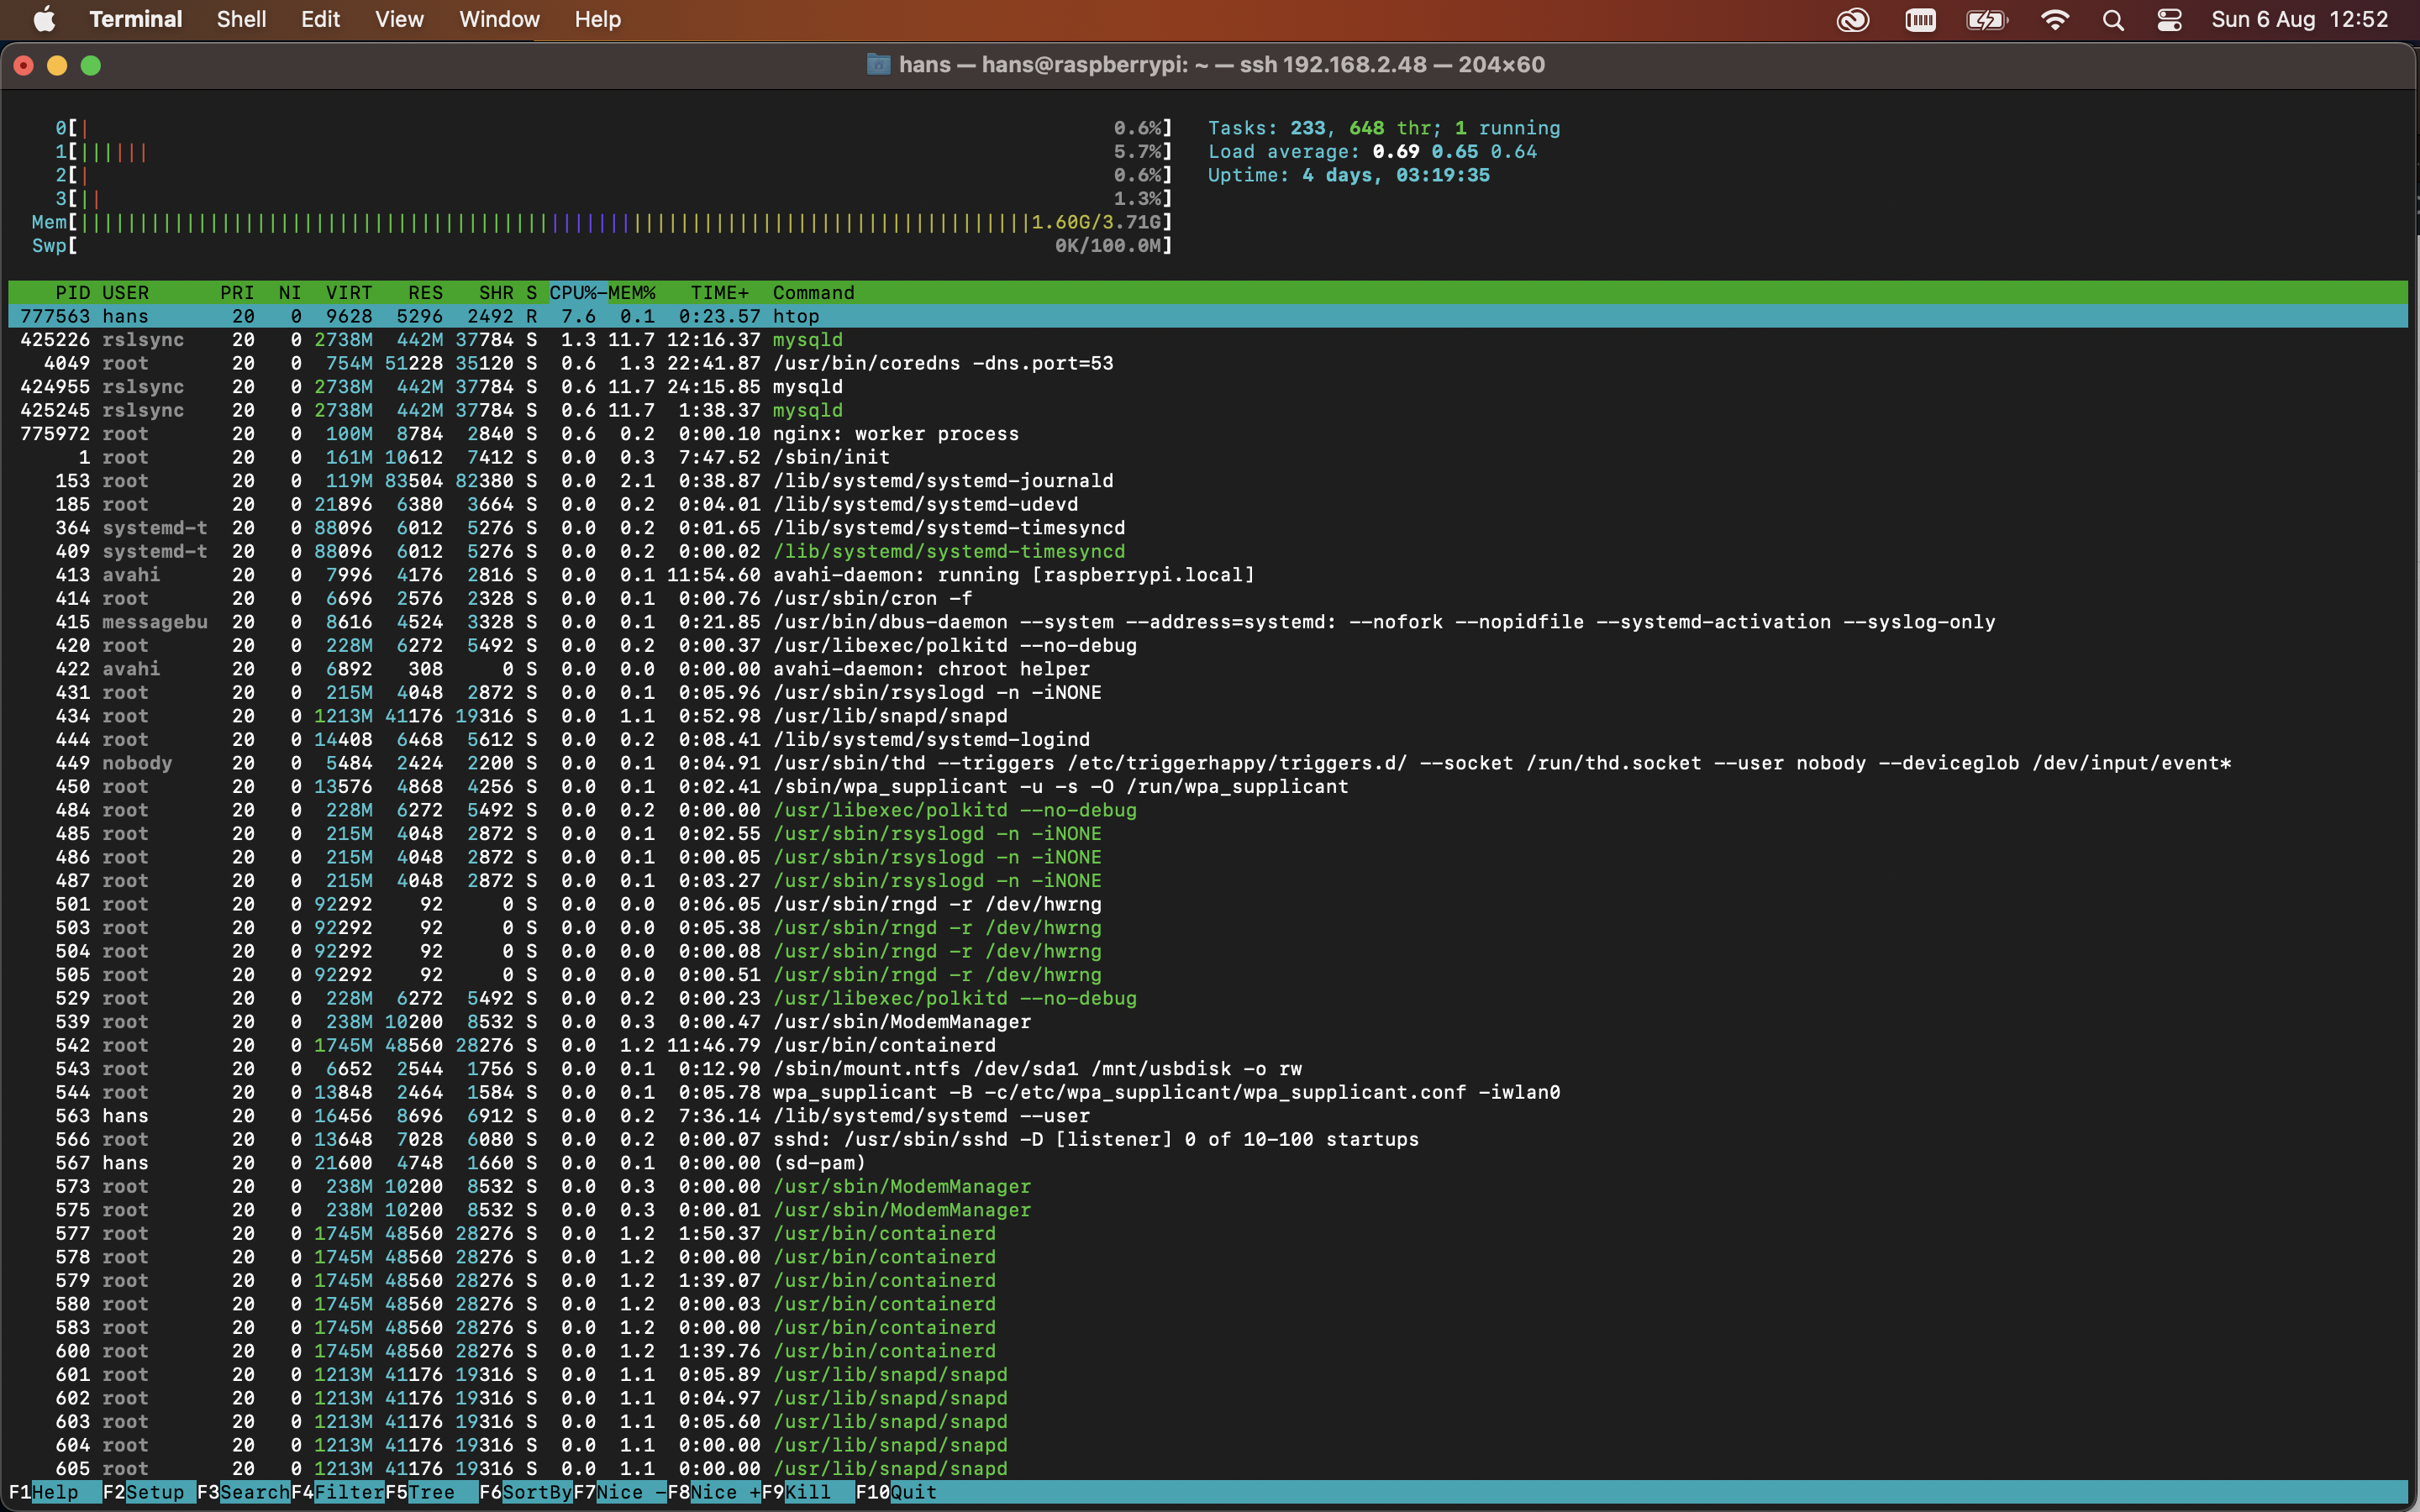Select the /usr/sbin/cron -f row
Screen dimensions: 2420x1512
click(x=1208, y=598)
